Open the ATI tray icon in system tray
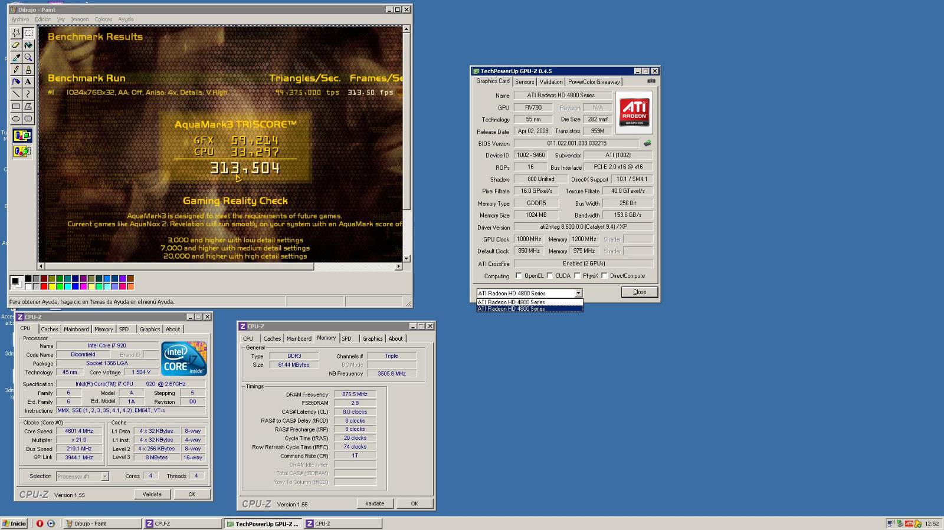Image resolution: width=944 pixels, height=530 pixels. (x=909, y=524)
